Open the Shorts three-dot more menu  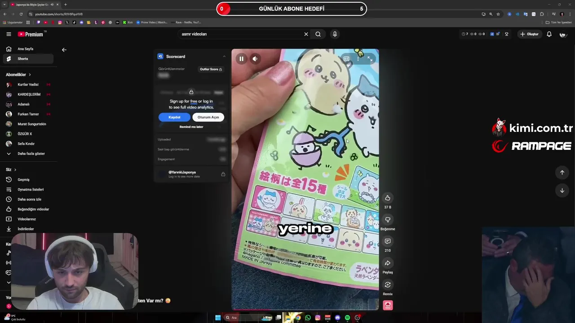point(358,59)
